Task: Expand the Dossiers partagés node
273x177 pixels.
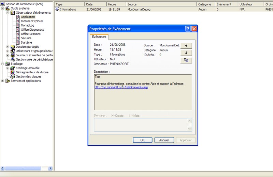Action: (x=8, y=47)
